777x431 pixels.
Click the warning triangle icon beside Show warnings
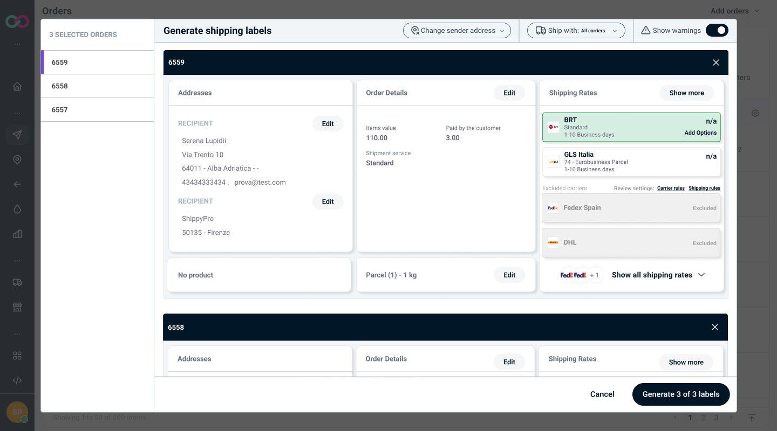tap(645, 31)
